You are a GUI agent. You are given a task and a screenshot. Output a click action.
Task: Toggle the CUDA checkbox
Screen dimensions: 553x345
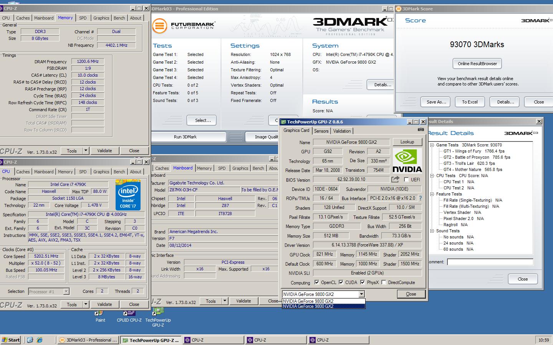(341, 283)
